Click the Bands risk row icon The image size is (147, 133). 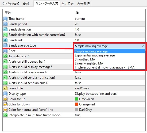click(x=5, y=40)
